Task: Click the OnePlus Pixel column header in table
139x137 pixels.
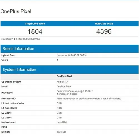Action: tap(64, 76)
